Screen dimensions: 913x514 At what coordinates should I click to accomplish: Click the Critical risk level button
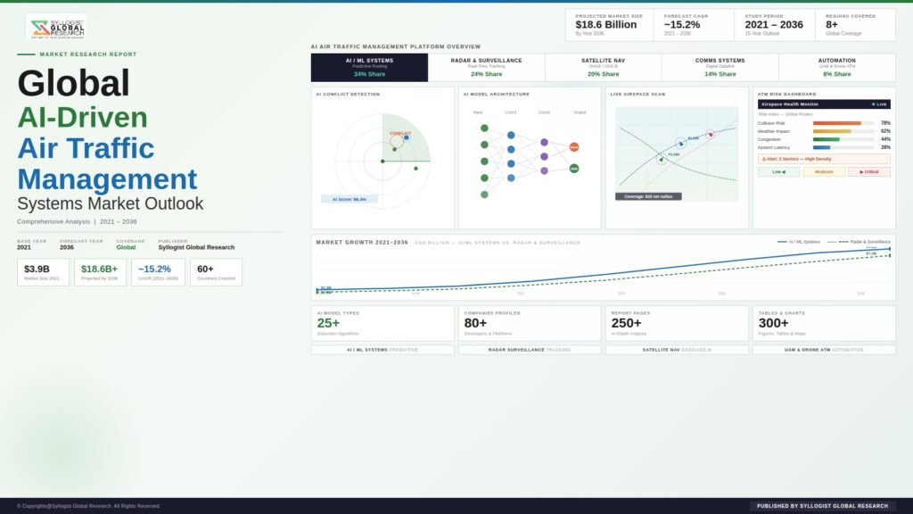tap(869, 172)
